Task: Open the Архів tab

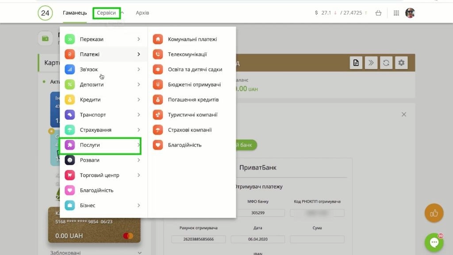Action: [142, 13]
